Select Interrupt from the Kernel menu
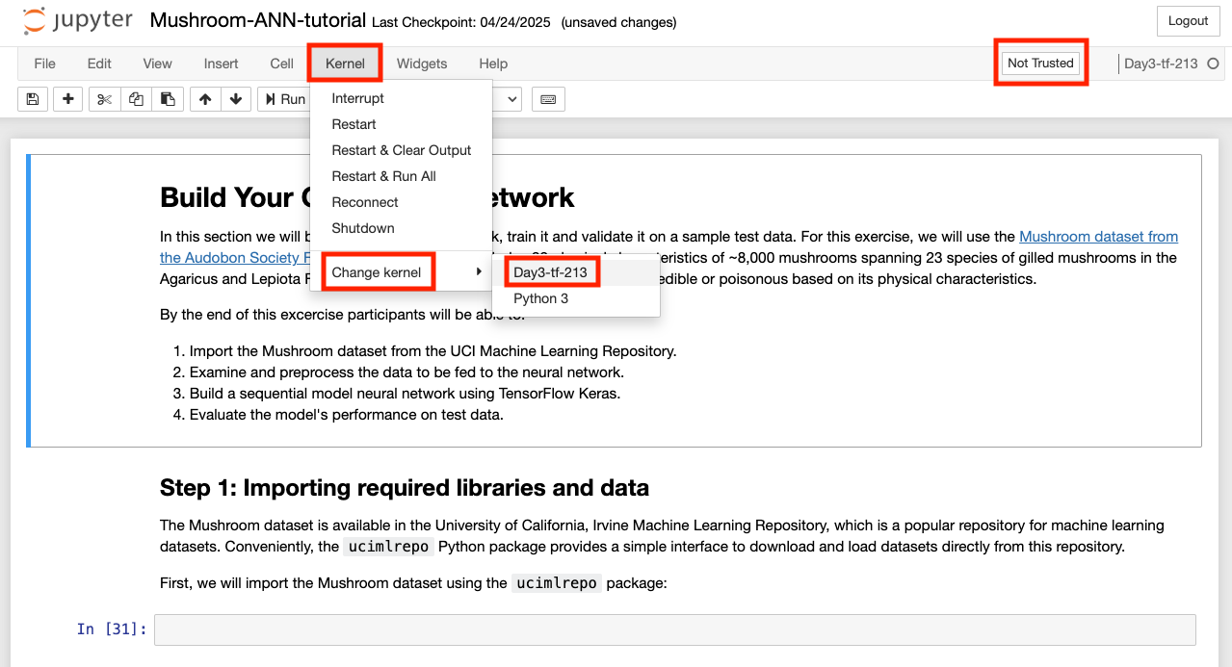Viewport: 1232px width, 667px height. tap(401, 98)
